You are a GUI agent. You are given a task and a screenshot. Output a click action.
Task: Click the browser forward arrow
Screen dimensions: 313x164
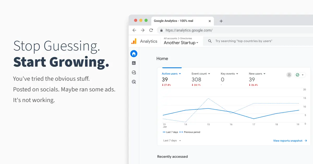tap(143, 30)
